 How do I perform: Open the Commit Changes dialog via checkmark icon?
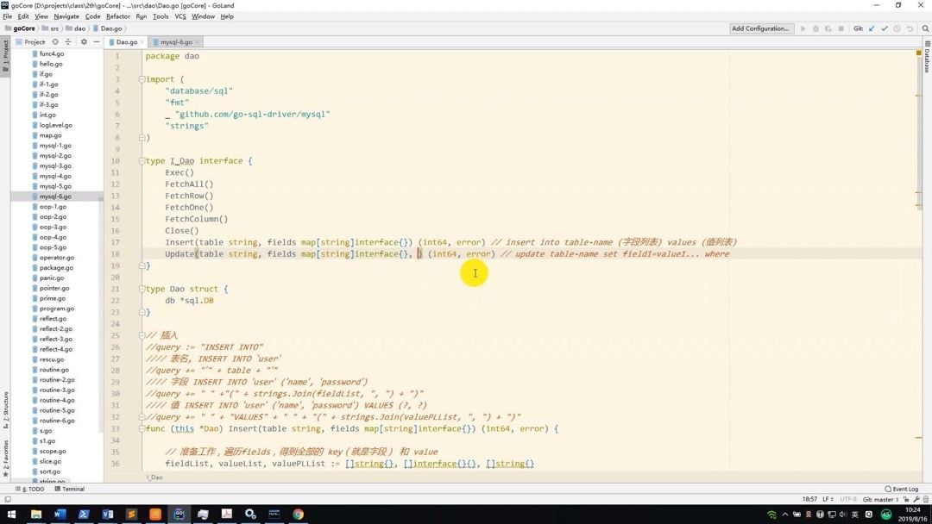click(885, 28)
